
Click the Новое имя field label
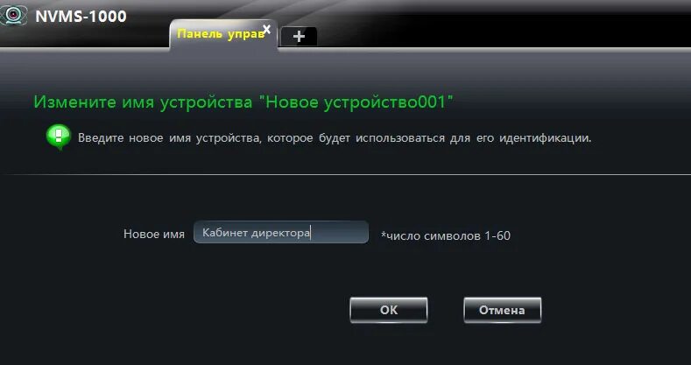(154, 234)
